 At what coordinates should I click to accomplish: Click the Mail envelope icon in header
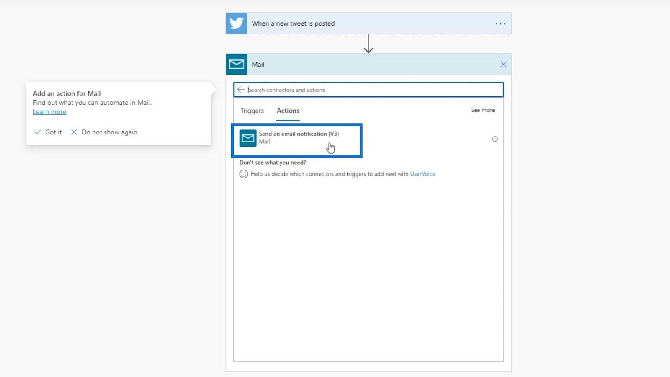[237, 64]
